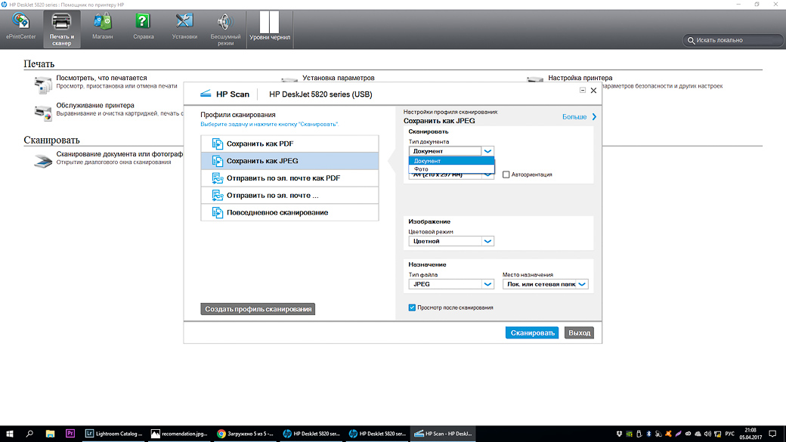This screenshot has width=786, height=442.
Task: Choose Документ in the dropdown list
Action: tap(451, 161)
